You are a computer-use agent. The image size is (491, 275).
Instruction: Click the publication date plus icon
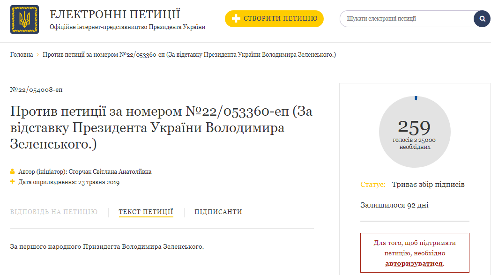click(x=13, y=182)
